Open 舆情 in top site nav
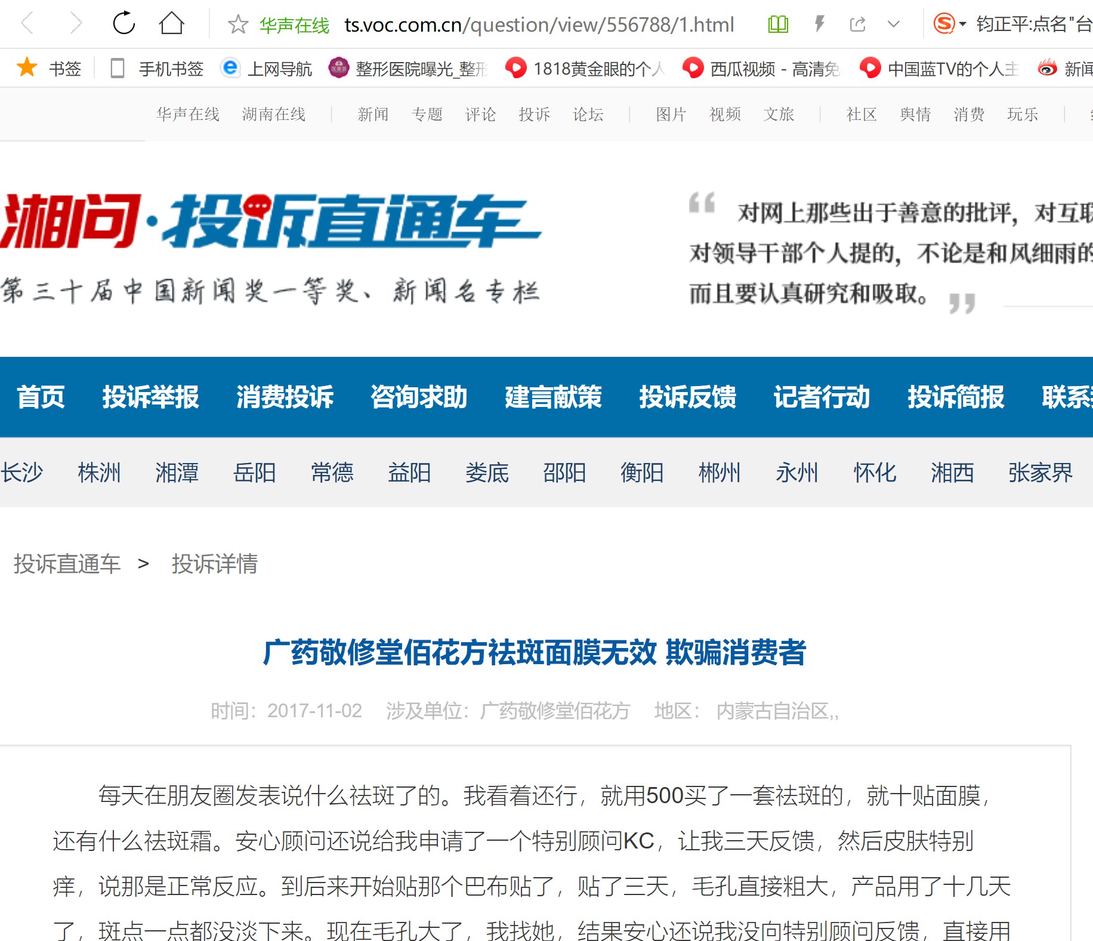 [915, 114]
